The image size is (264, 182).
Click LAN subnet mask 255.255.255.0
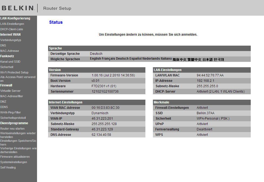point(207,86)
